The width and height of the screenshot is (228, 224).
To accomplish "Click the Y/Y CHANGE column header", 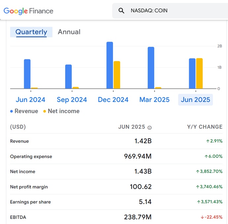I will coord(205,127).
